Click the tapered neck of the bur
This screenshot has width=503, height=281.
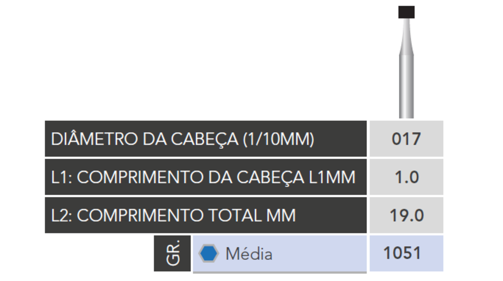tap(407, 37)
